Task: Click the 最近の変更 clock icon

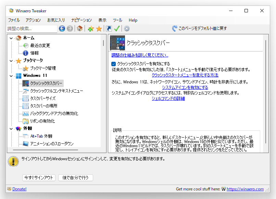Action: coord(26,46)
